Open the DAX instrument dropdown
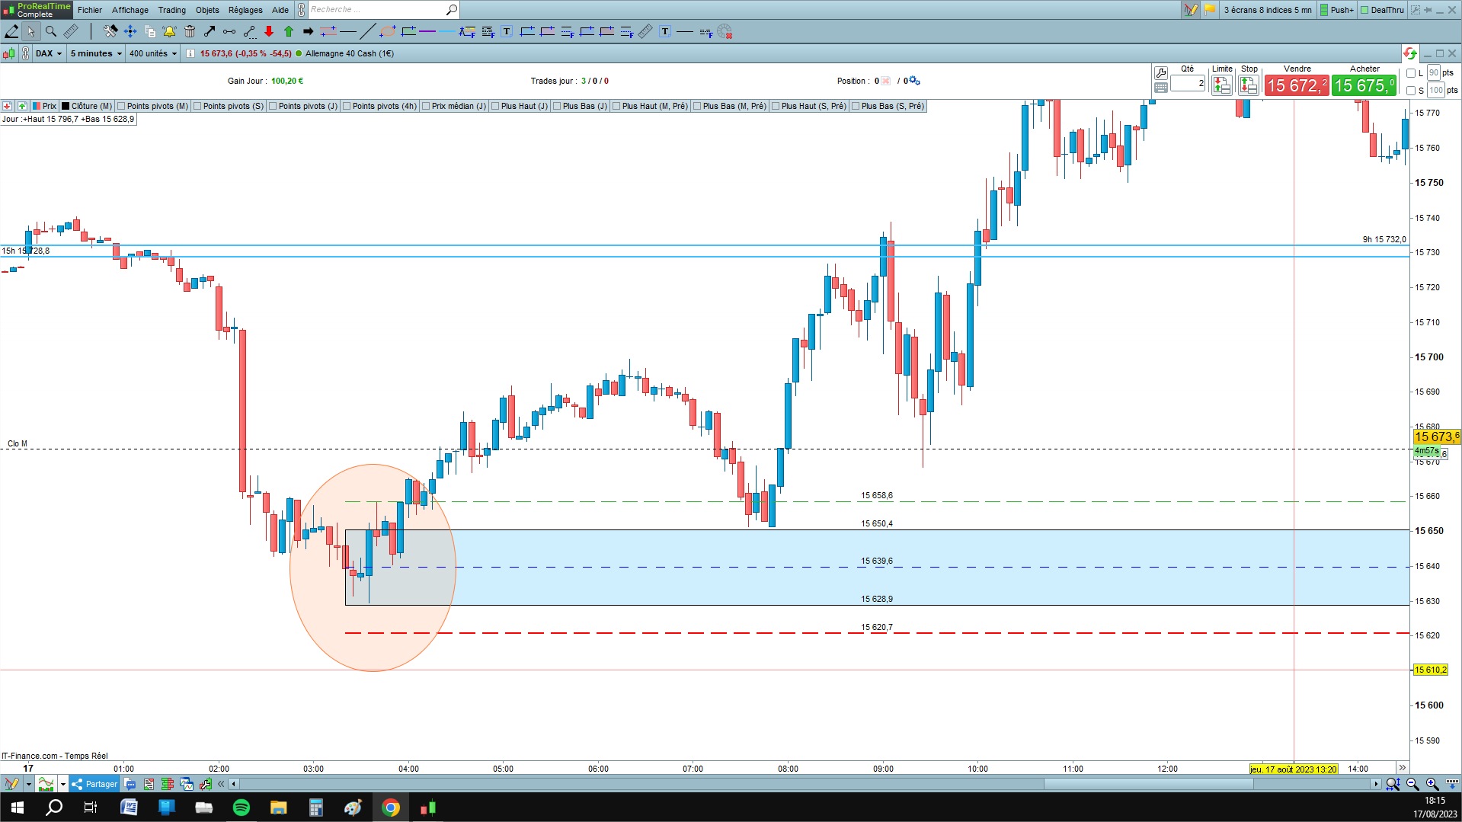Image resolution: width=1462 pixels, height=822 pixels. click(49, 53)
